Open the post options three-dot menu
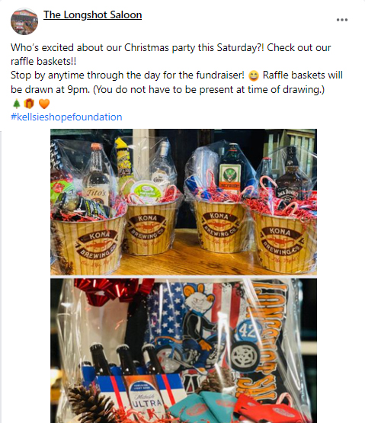This screenshot has height=423, width=365. 342,20
